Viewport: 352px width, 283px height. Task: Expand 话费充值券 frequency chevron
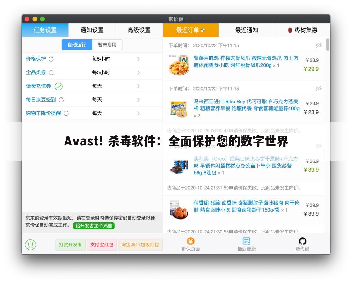pyautogui.click(x=139, y=86)
